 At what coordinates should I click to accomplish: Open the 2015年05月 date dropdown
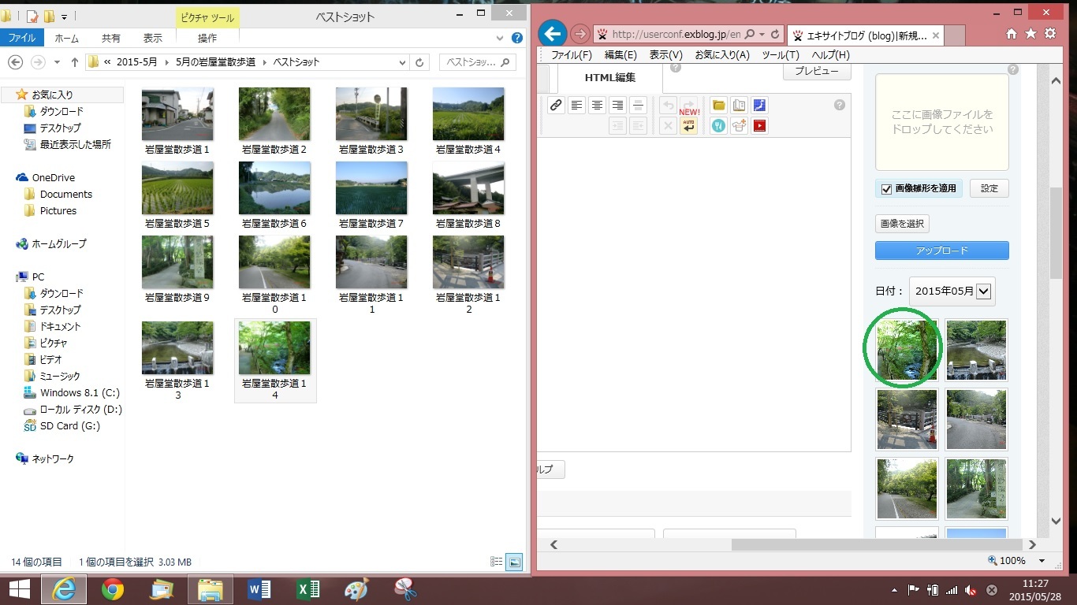point(952,291)
